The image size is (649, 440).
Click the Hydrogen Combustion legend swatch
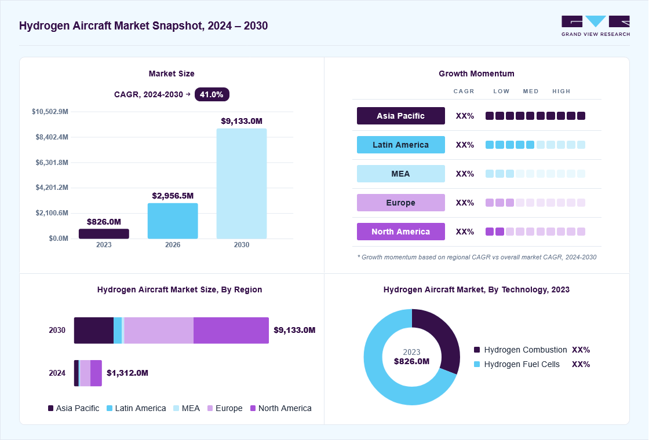[x=477, y=350]
